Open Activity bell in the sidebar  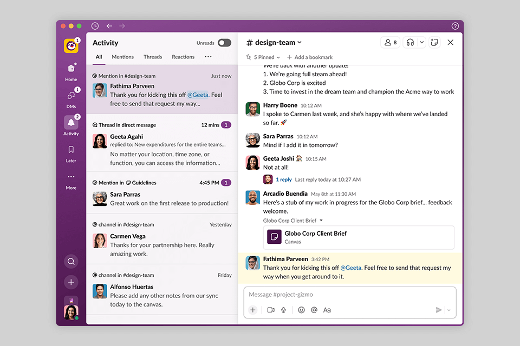click(x=71, y=126)
